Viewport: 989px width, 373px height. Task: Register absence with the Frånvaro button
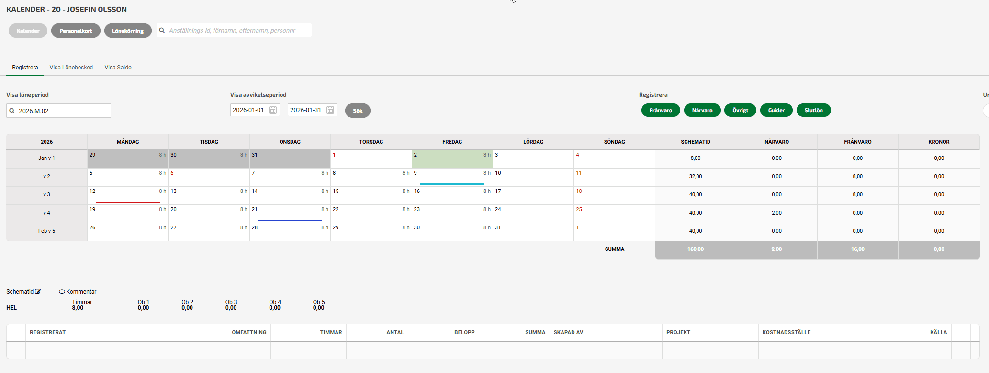pos(660,111)
